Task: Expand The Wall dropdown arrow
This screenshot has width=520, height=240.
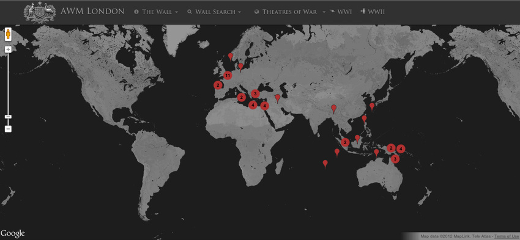Action: point(176,12)
